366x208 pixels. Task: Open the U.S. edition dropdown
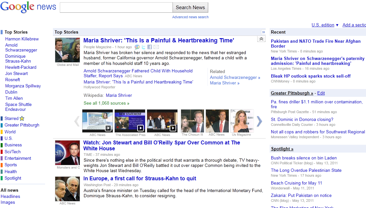pos(324,25)
